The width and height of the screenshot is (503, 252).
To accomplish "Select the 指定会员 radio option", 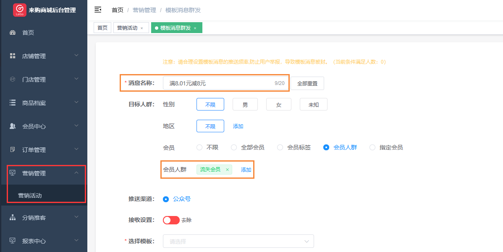I will pos(372,147).
